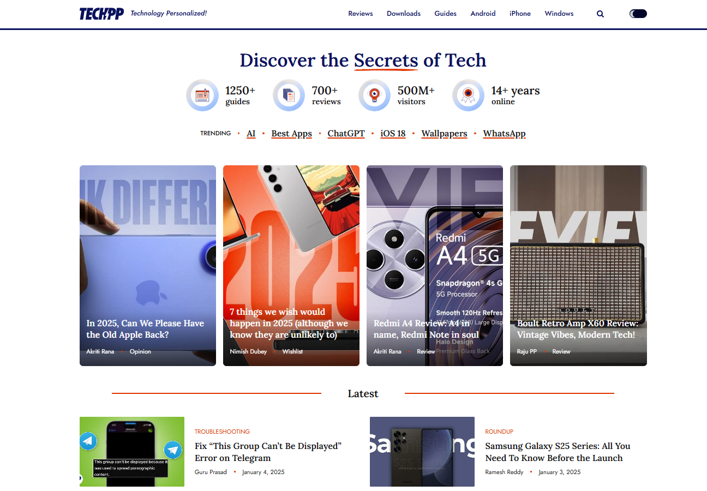Click author Ramesh Reddy
This screenshot has width=707, height=491.
pos(504,472)
